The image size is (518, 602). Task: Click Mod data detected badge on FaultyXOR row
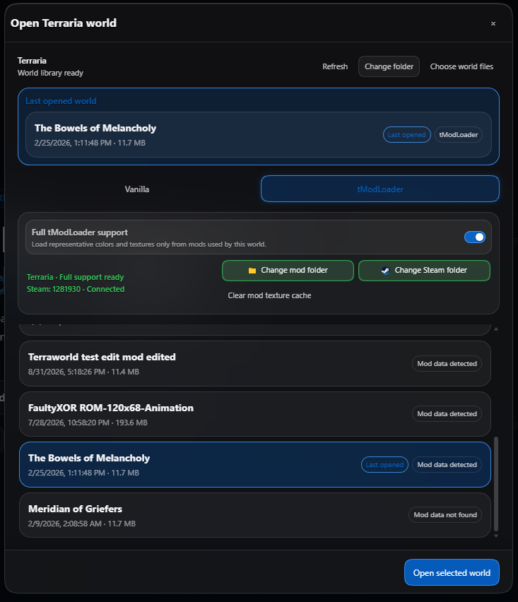point(447,414)
